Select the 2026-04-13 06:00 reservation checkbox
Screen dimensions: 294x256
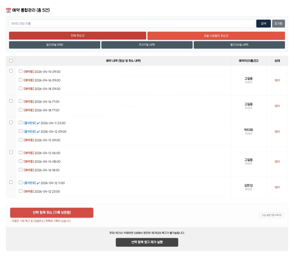click(21, 153)
